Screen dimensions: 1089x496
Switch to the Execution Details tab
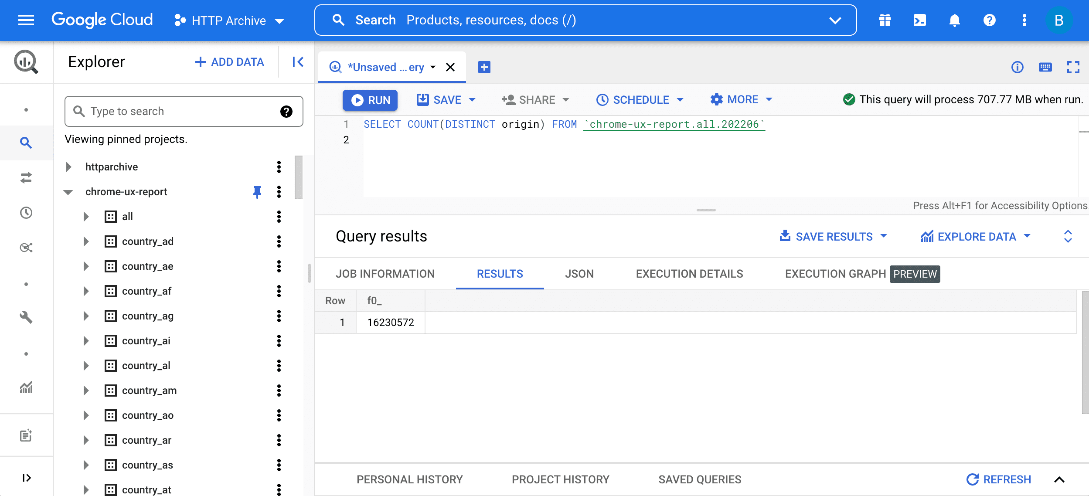(690, 274)
